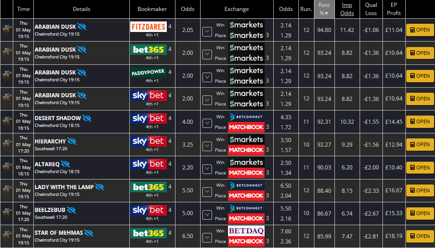Image resolution: width=435 pixels, height=248 pixels.
Task: Click the horse racing icon in the Fitzdares row
Action: pyautogui.click(x=7, y=30)
